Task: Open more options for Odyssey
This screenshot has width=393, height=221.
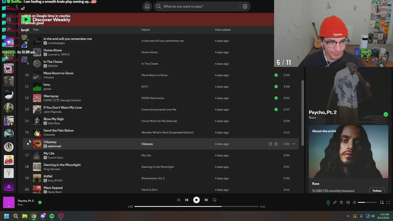Action: pos(294,144)
